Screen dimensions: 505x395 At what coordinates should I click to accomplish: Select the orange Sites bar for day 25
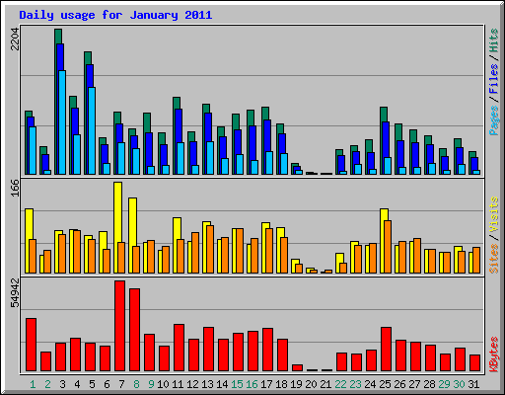coord(388,247)
